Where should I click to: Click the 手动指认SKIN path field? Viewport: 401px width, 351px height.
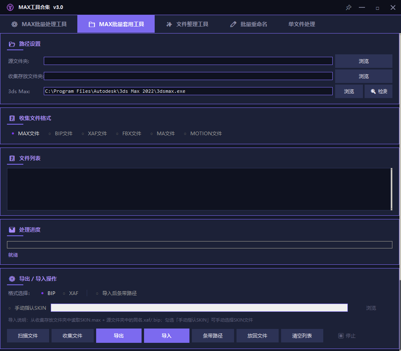point(199,308)
